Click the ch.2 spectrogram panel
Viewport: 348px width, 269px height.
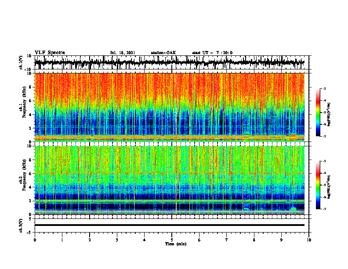(169, 180)
